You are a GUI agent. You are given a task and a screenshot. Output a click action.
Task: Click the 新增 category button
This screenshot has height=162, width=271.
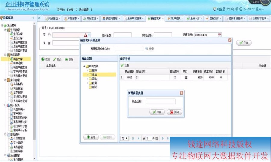[x=91, y=137]
